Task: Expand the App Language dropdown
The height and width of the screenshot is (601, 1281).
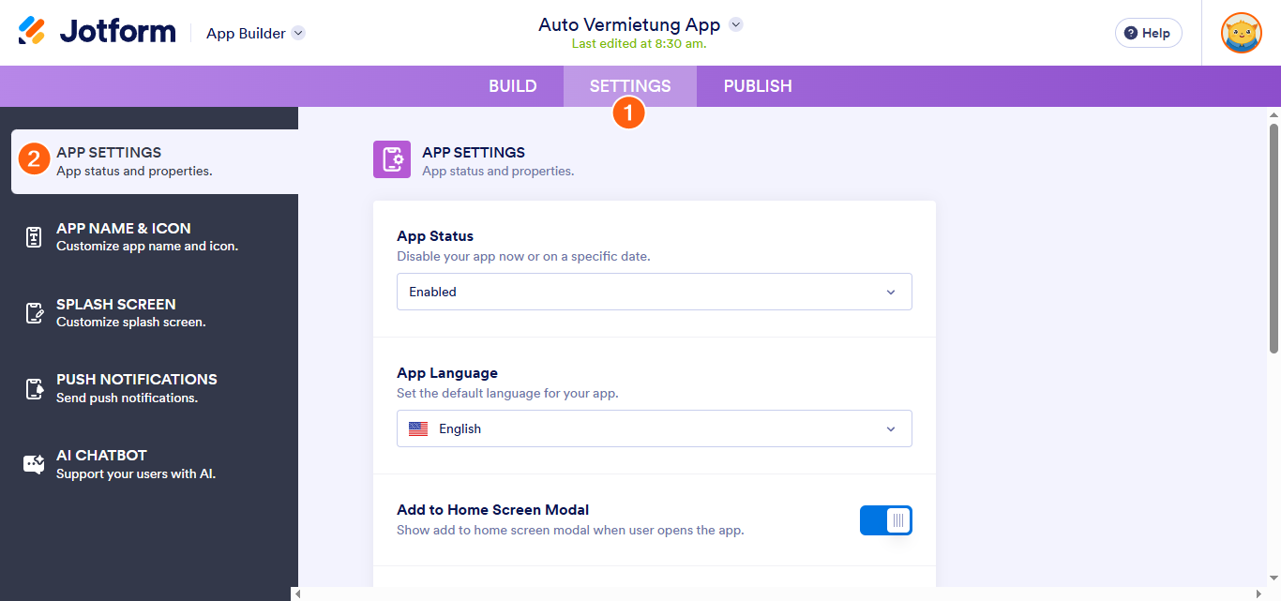Action: 654,428
